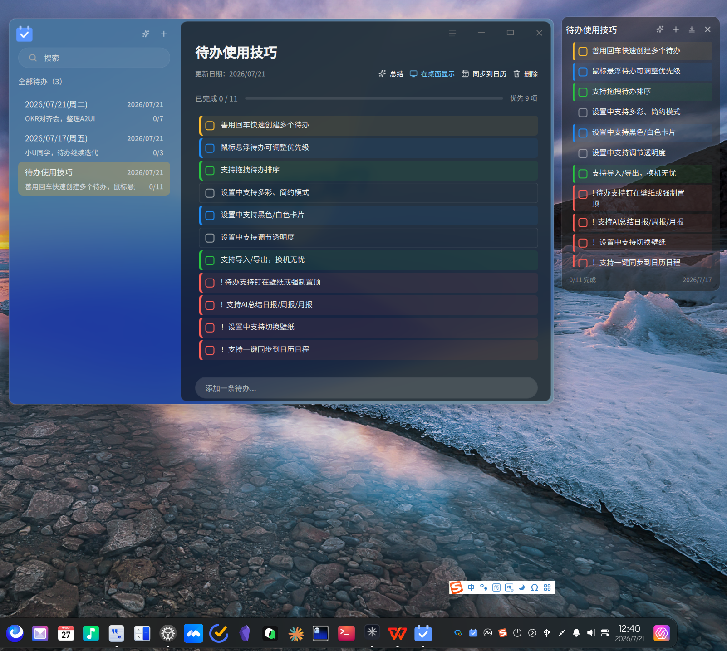Check 待办支持钉在壁纸或强制置顶 in main window
The width and height of the screenshot is (727, 651).
(210, 283)
